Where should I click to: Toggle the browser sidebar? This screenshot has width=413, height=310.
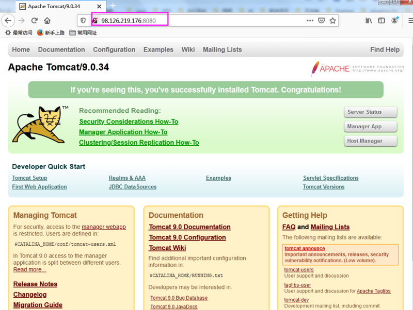click(380, 21)
